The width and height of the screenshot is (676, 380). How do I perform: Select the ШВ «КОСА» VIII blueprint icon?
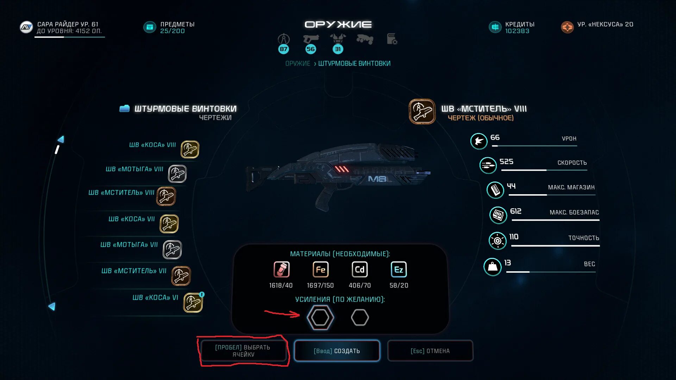(190, 150)
